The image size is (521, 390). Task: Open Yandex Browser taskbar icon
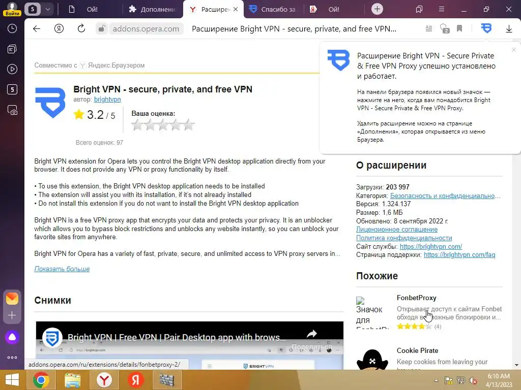point(104,380)
